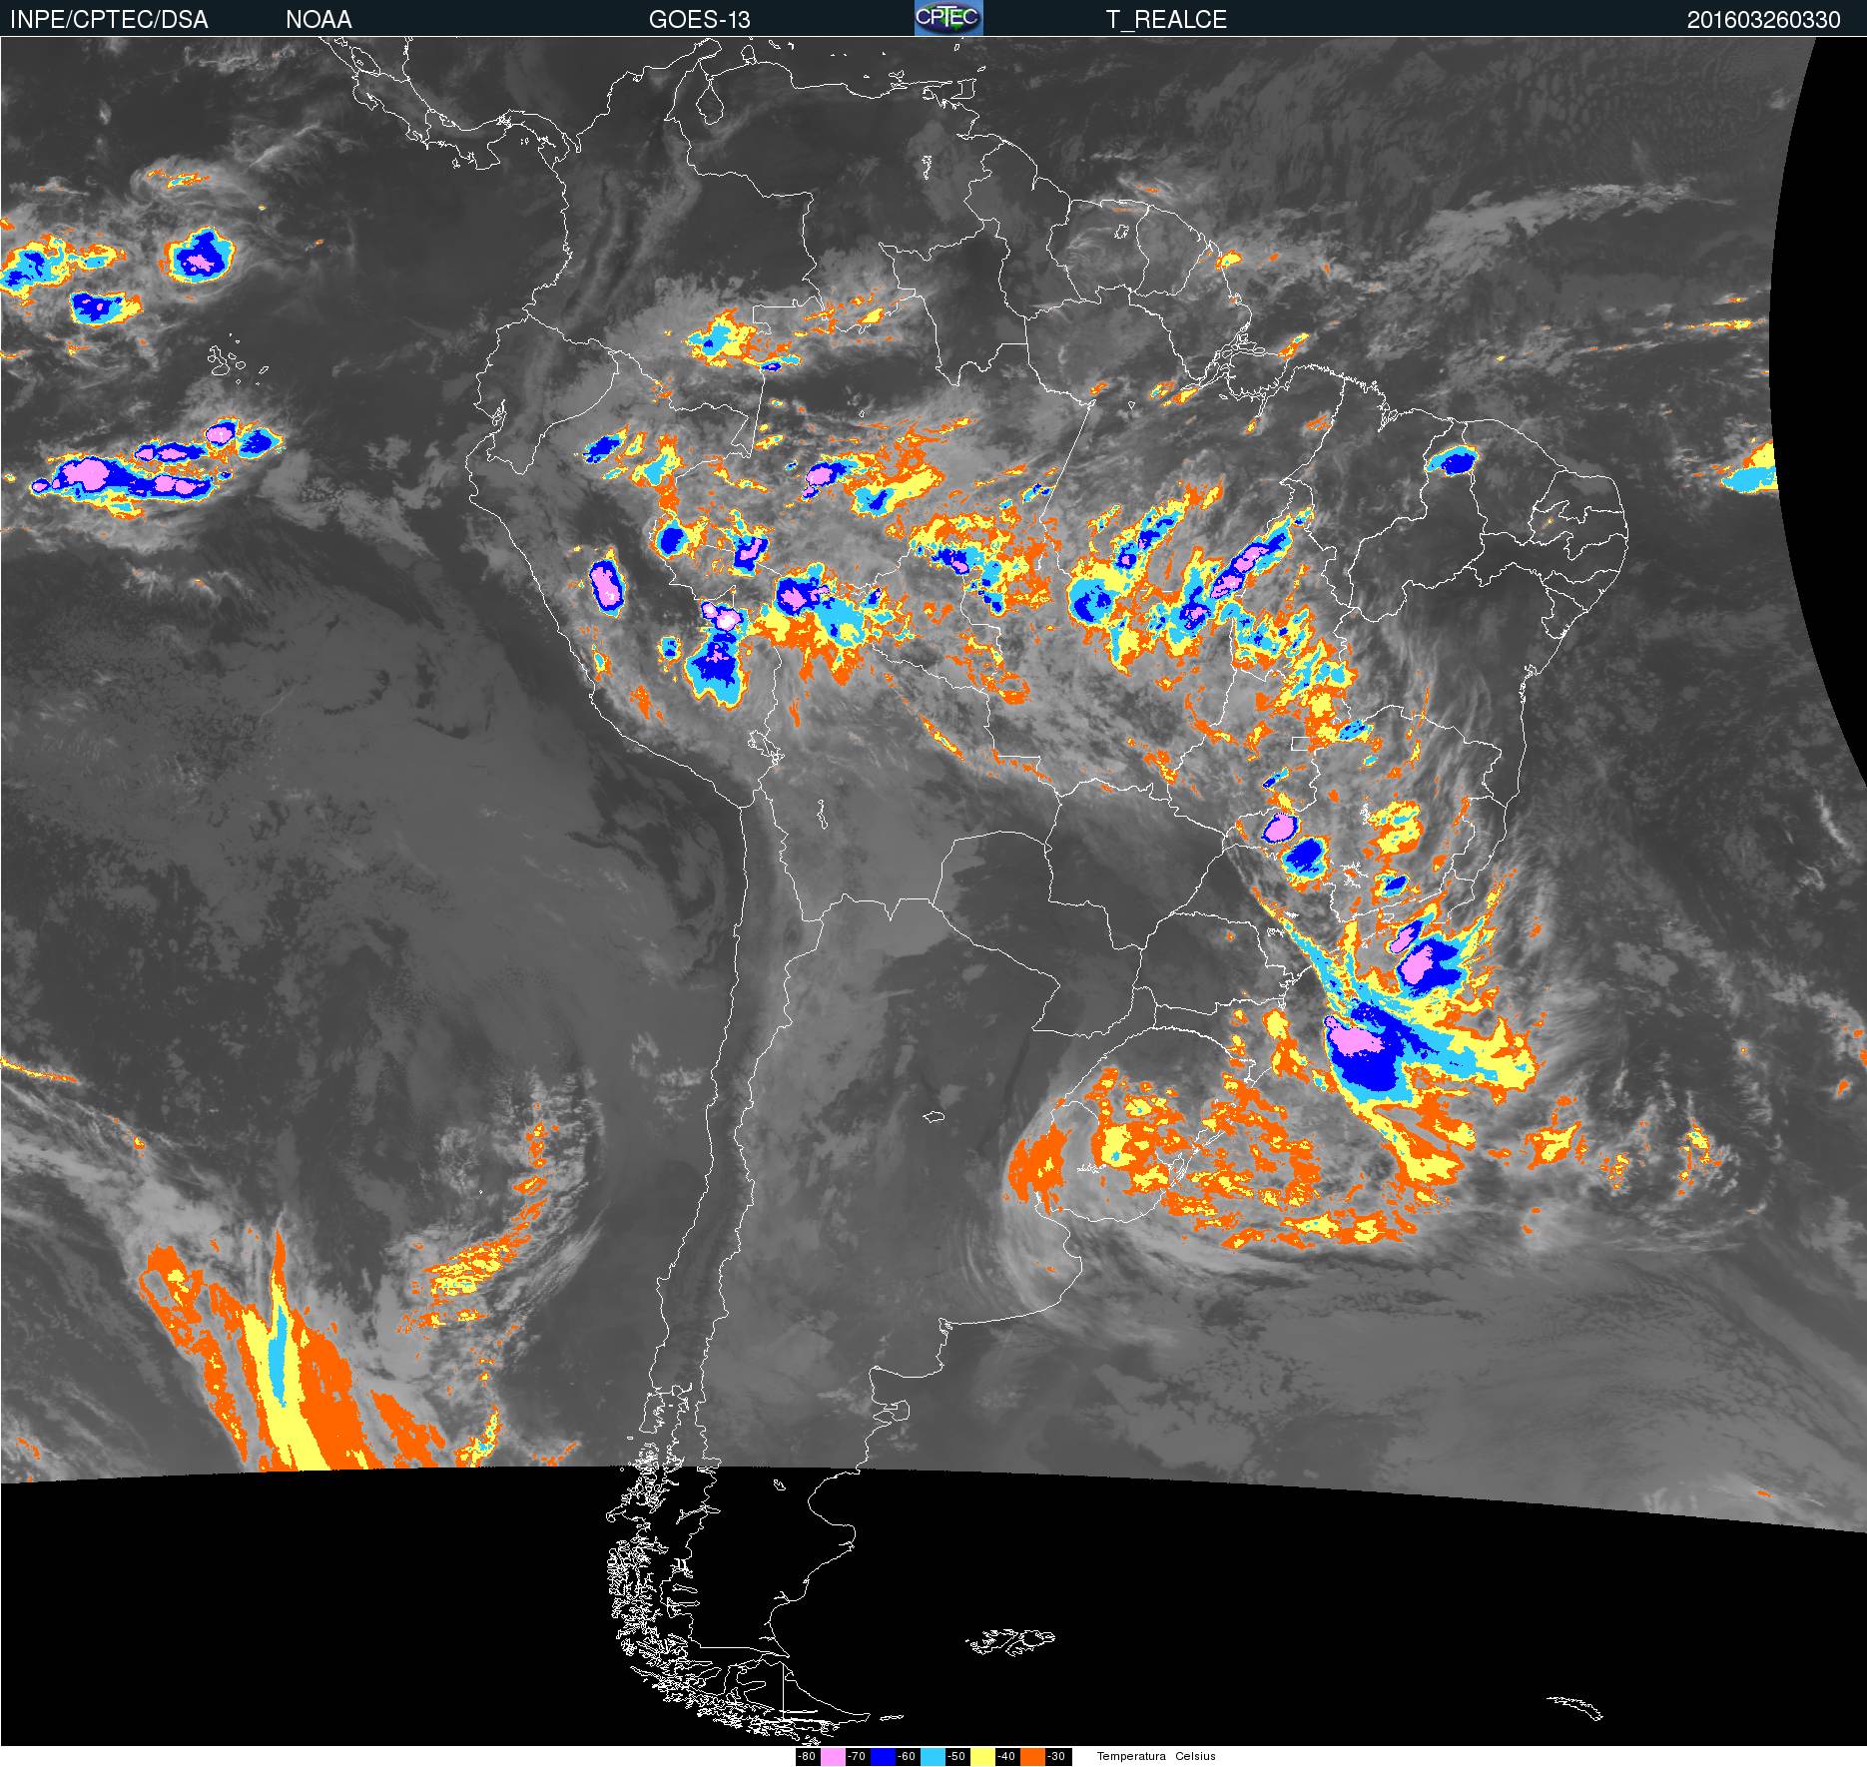Click the orange legend color swatch
This screenshot has height=1767, width=1867.
coord(1032,1756)
